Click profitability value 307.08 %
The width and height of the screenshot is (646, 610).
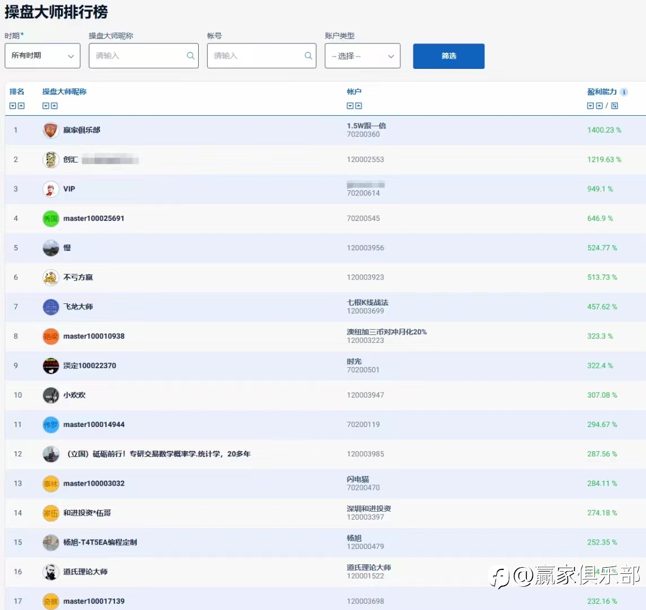pyautogui.click(x=602, y=395)
